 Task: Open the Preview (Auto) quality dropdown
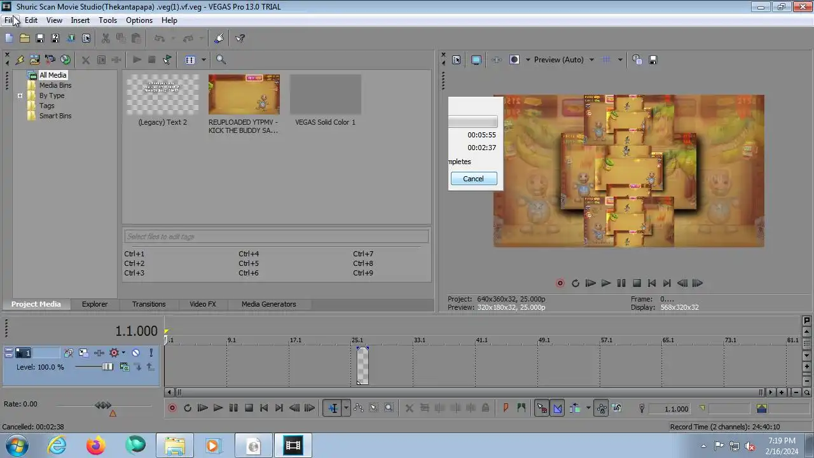click(x=591, y=60)
